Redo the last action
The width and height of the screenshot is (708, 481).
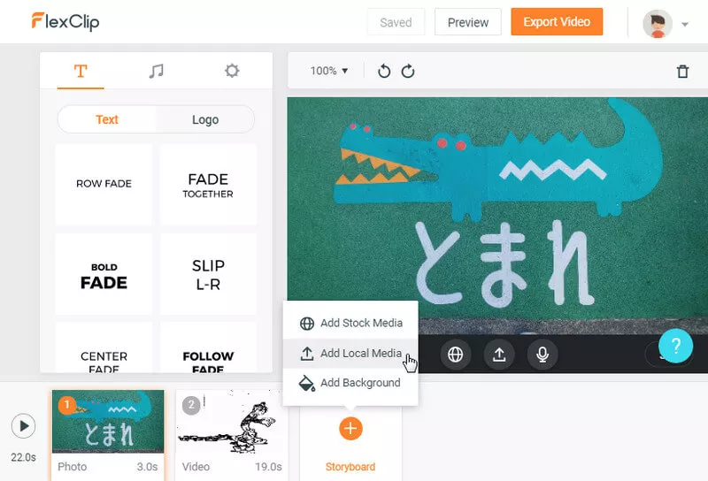tap(408, 71)
